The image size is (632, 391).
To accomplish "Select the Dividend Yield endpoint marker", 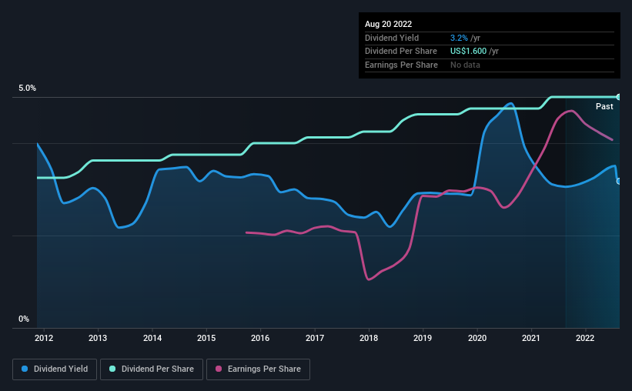I will [x=619, y=182].
